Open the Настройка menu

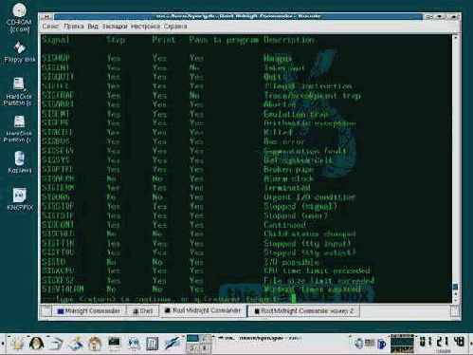[x=145, y=27]
